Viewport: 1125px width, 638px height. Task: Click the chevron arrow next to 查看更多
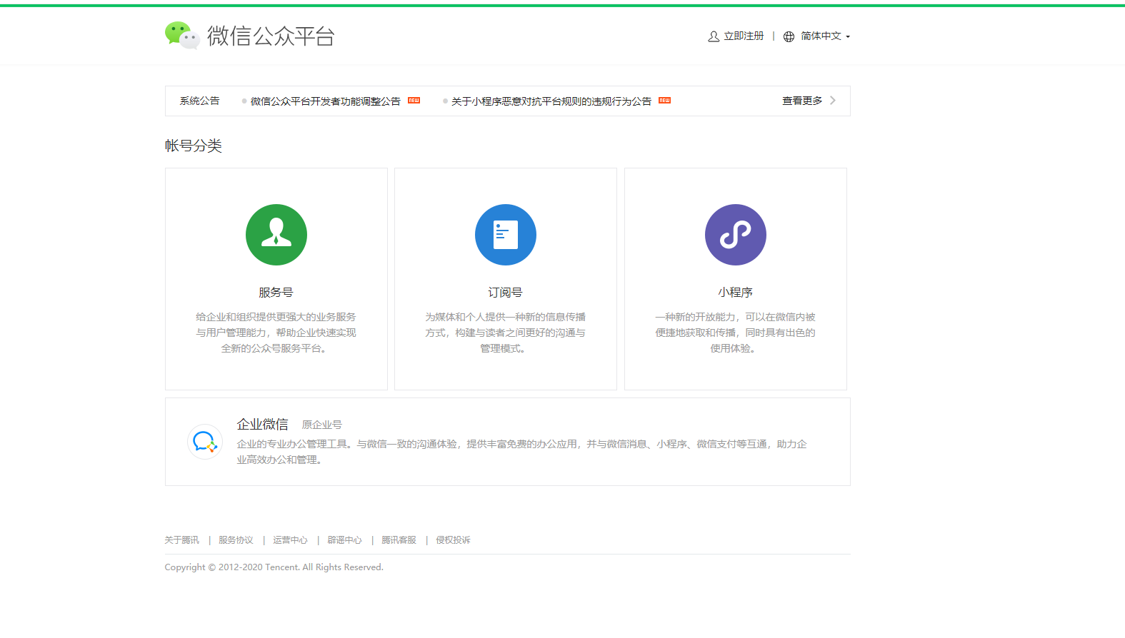pyautogui.click(x=833, y=101)
